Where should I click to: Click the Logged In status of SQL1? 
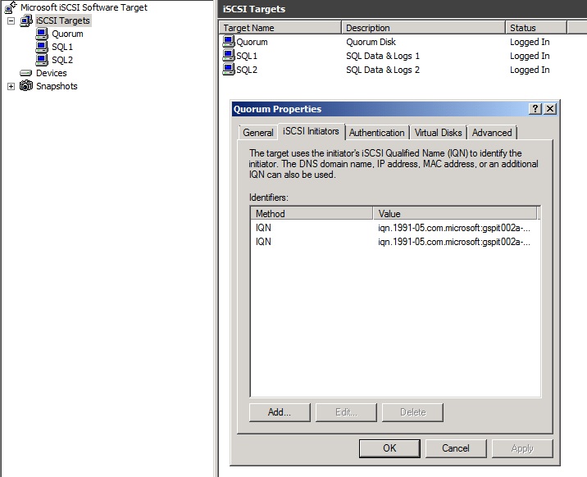[x=530, y=56]
